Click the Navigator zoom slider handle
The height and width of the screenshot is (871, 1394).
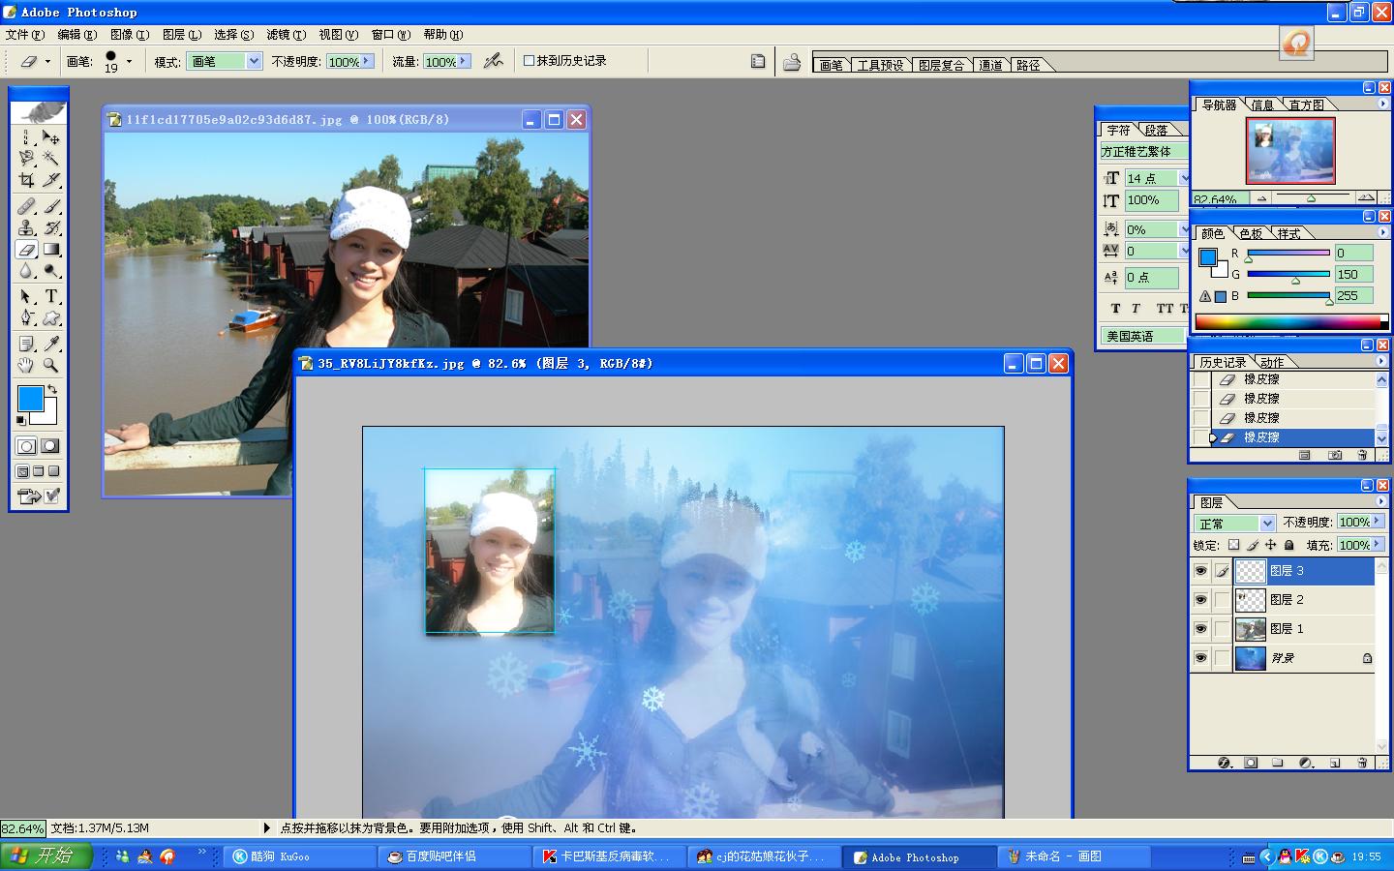[x=1311, y=198]
